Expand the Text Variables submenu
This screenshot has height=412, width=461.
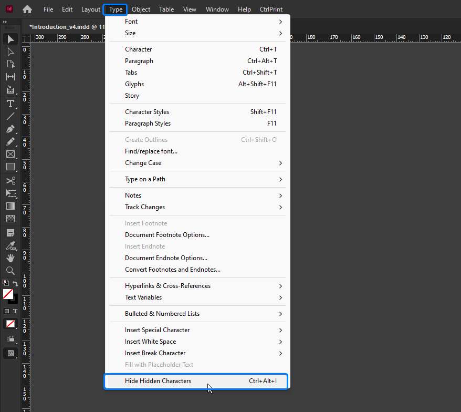(197, 297)
